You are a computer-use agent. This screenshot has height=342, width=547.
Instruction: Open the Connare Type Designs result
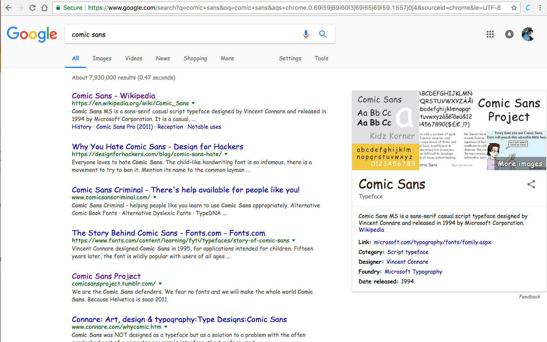[x=179, y=319]
